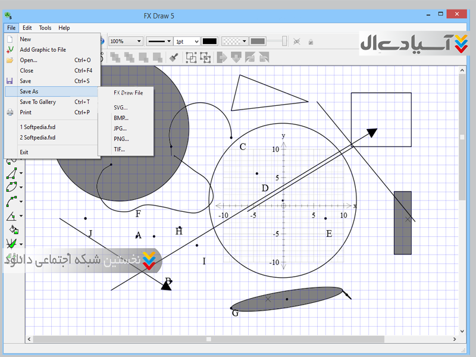476x357 pixels.
Task: Open the 100% zoom level dropdown
Action: point(126,41)
